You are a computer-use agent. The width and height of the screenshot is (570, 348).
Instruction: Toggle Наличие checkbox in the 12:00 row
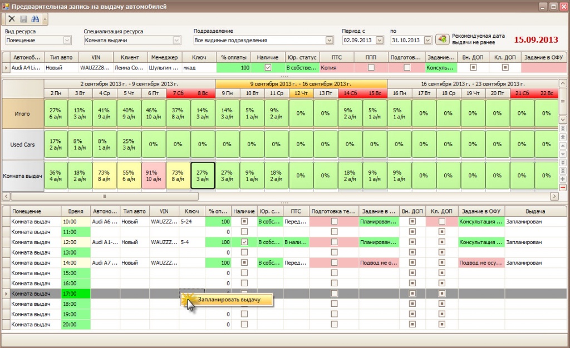[244, 242]
